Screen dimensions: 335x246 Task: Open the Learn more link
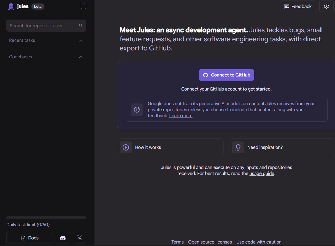181,116
